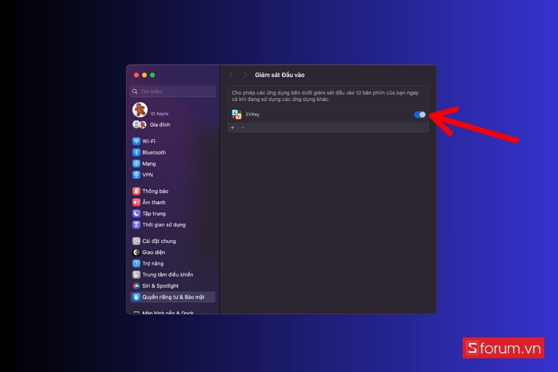Image resolution: width=558 pixels, height=372 pixels.
Task: Go forward with the right chevron
Action: pyautogui.click(x=245, y=75)
